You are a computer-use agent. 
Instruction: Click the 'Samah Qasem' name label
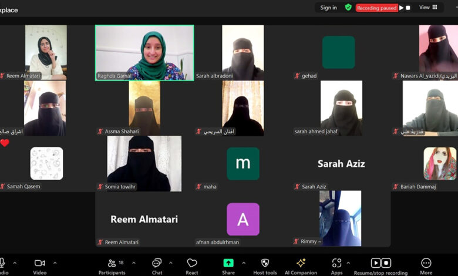(23, 187)
